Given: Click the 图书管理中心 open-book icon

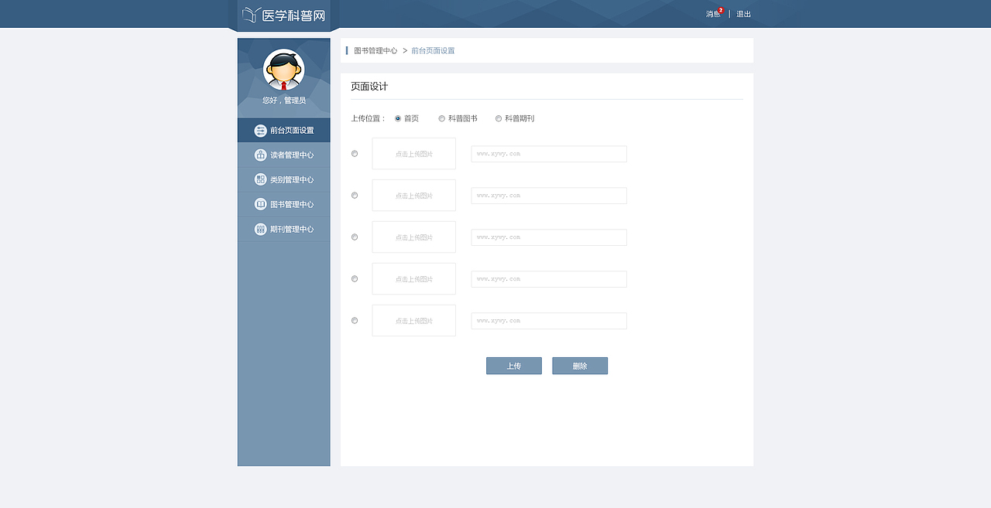Looking at the screenshot, I should tap(260, 204).
